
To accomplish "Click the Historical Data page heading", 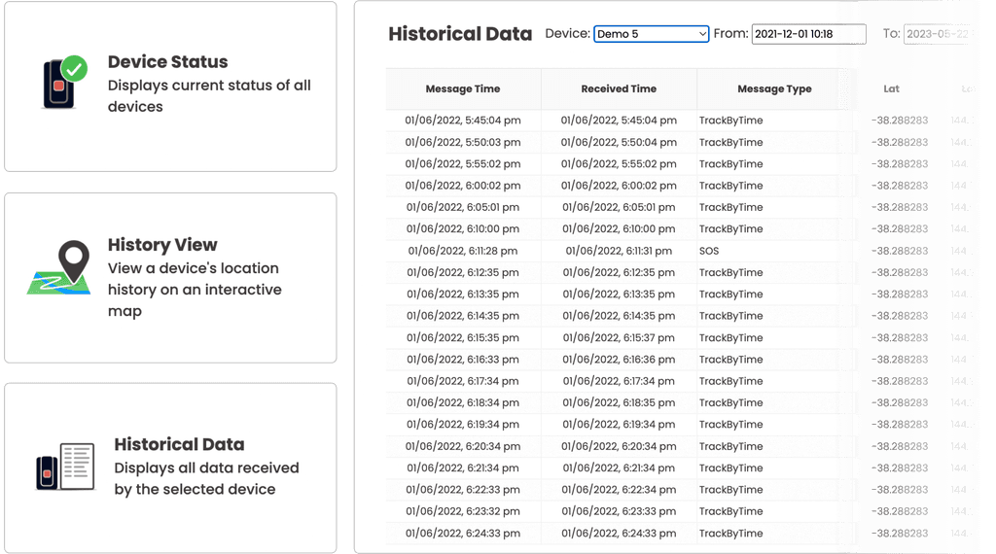I will tap(460, 34).
